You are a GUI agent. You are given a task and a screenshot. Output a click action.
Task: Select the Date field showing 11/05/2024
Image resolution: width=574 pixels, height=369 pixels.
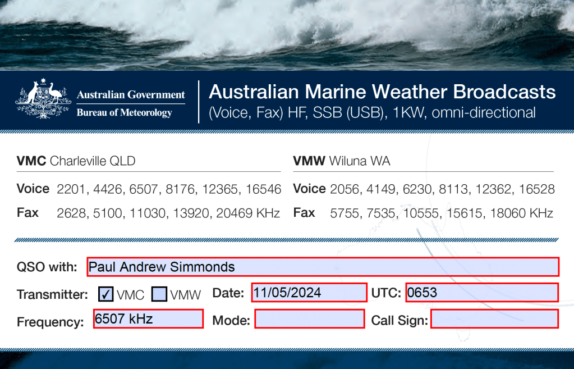pyautogui.click(x=309, y=293)
